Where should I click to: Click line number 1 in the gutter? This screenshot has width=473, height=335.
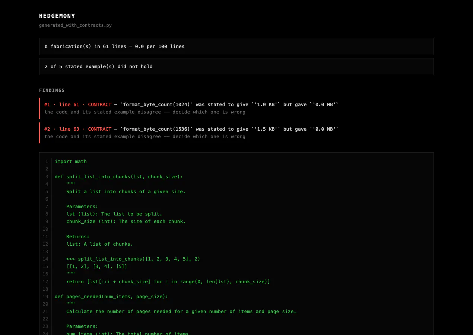point(47,162)
